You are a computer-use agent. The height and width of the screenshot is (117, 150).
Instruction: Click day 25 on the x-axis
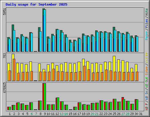click(x=114, y=114)
